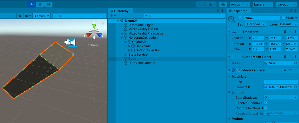Toggle the Cube active checkbox
The width and height of the screenshot is (299, 123).
240,18
